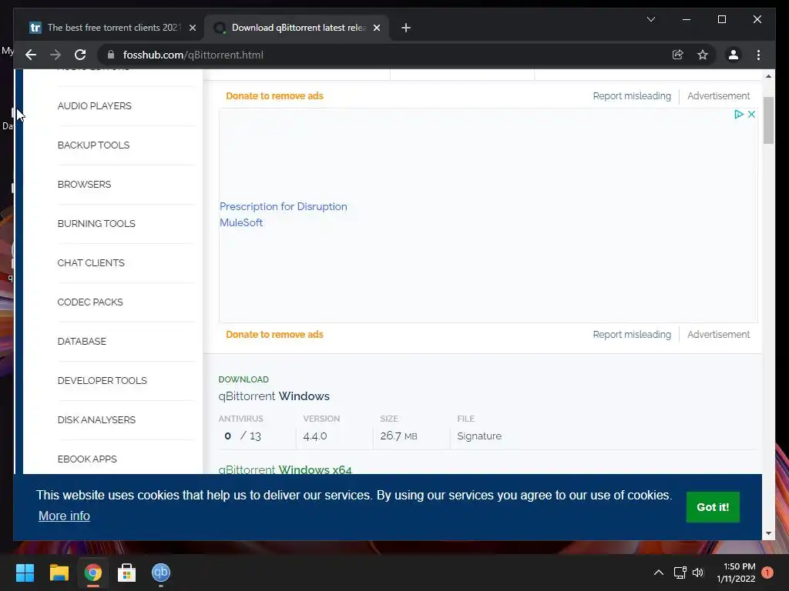This screenshot has width=789, height=591.
Task: Go back with the browser back arrow
Action: (x=31, y=55)
